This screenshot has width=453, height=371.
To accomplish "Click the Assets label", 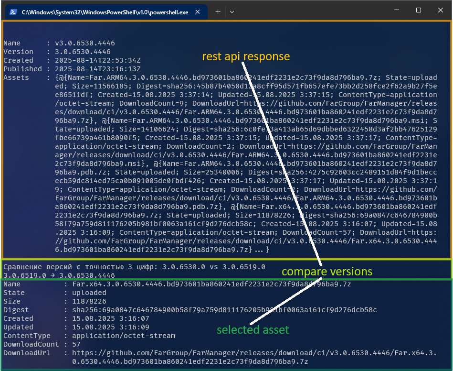I will (16, 77).
